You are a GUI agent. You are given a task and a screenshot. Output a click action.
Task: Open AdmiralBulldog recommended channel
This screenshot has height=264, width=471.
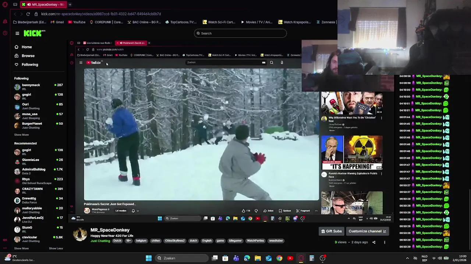[39, 171]
